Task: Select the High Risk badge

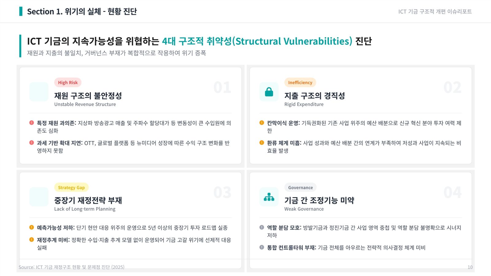Action: tap(68, 82)
